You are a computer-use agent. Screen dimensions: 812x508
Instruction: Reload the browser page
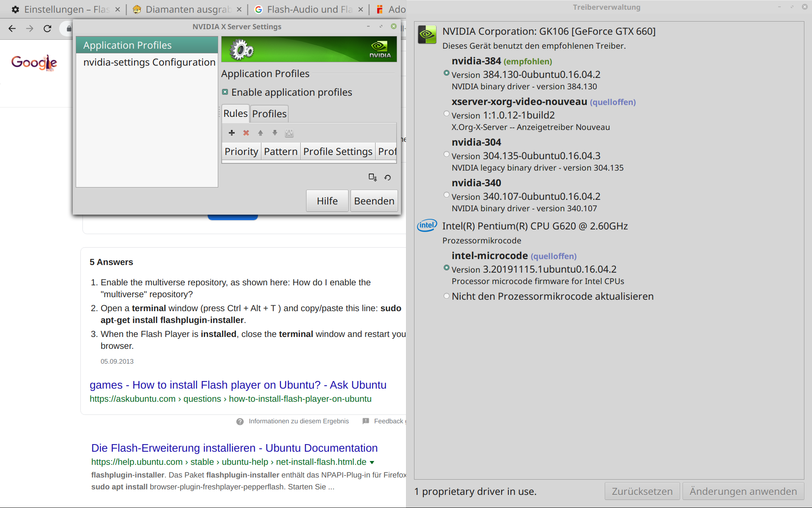(47, 28)
